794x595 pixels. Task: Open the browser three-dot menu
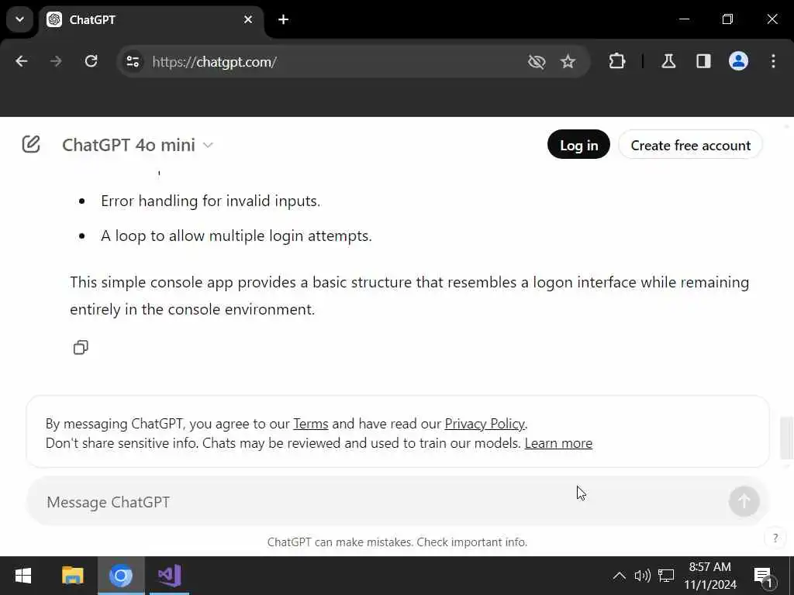773,61
